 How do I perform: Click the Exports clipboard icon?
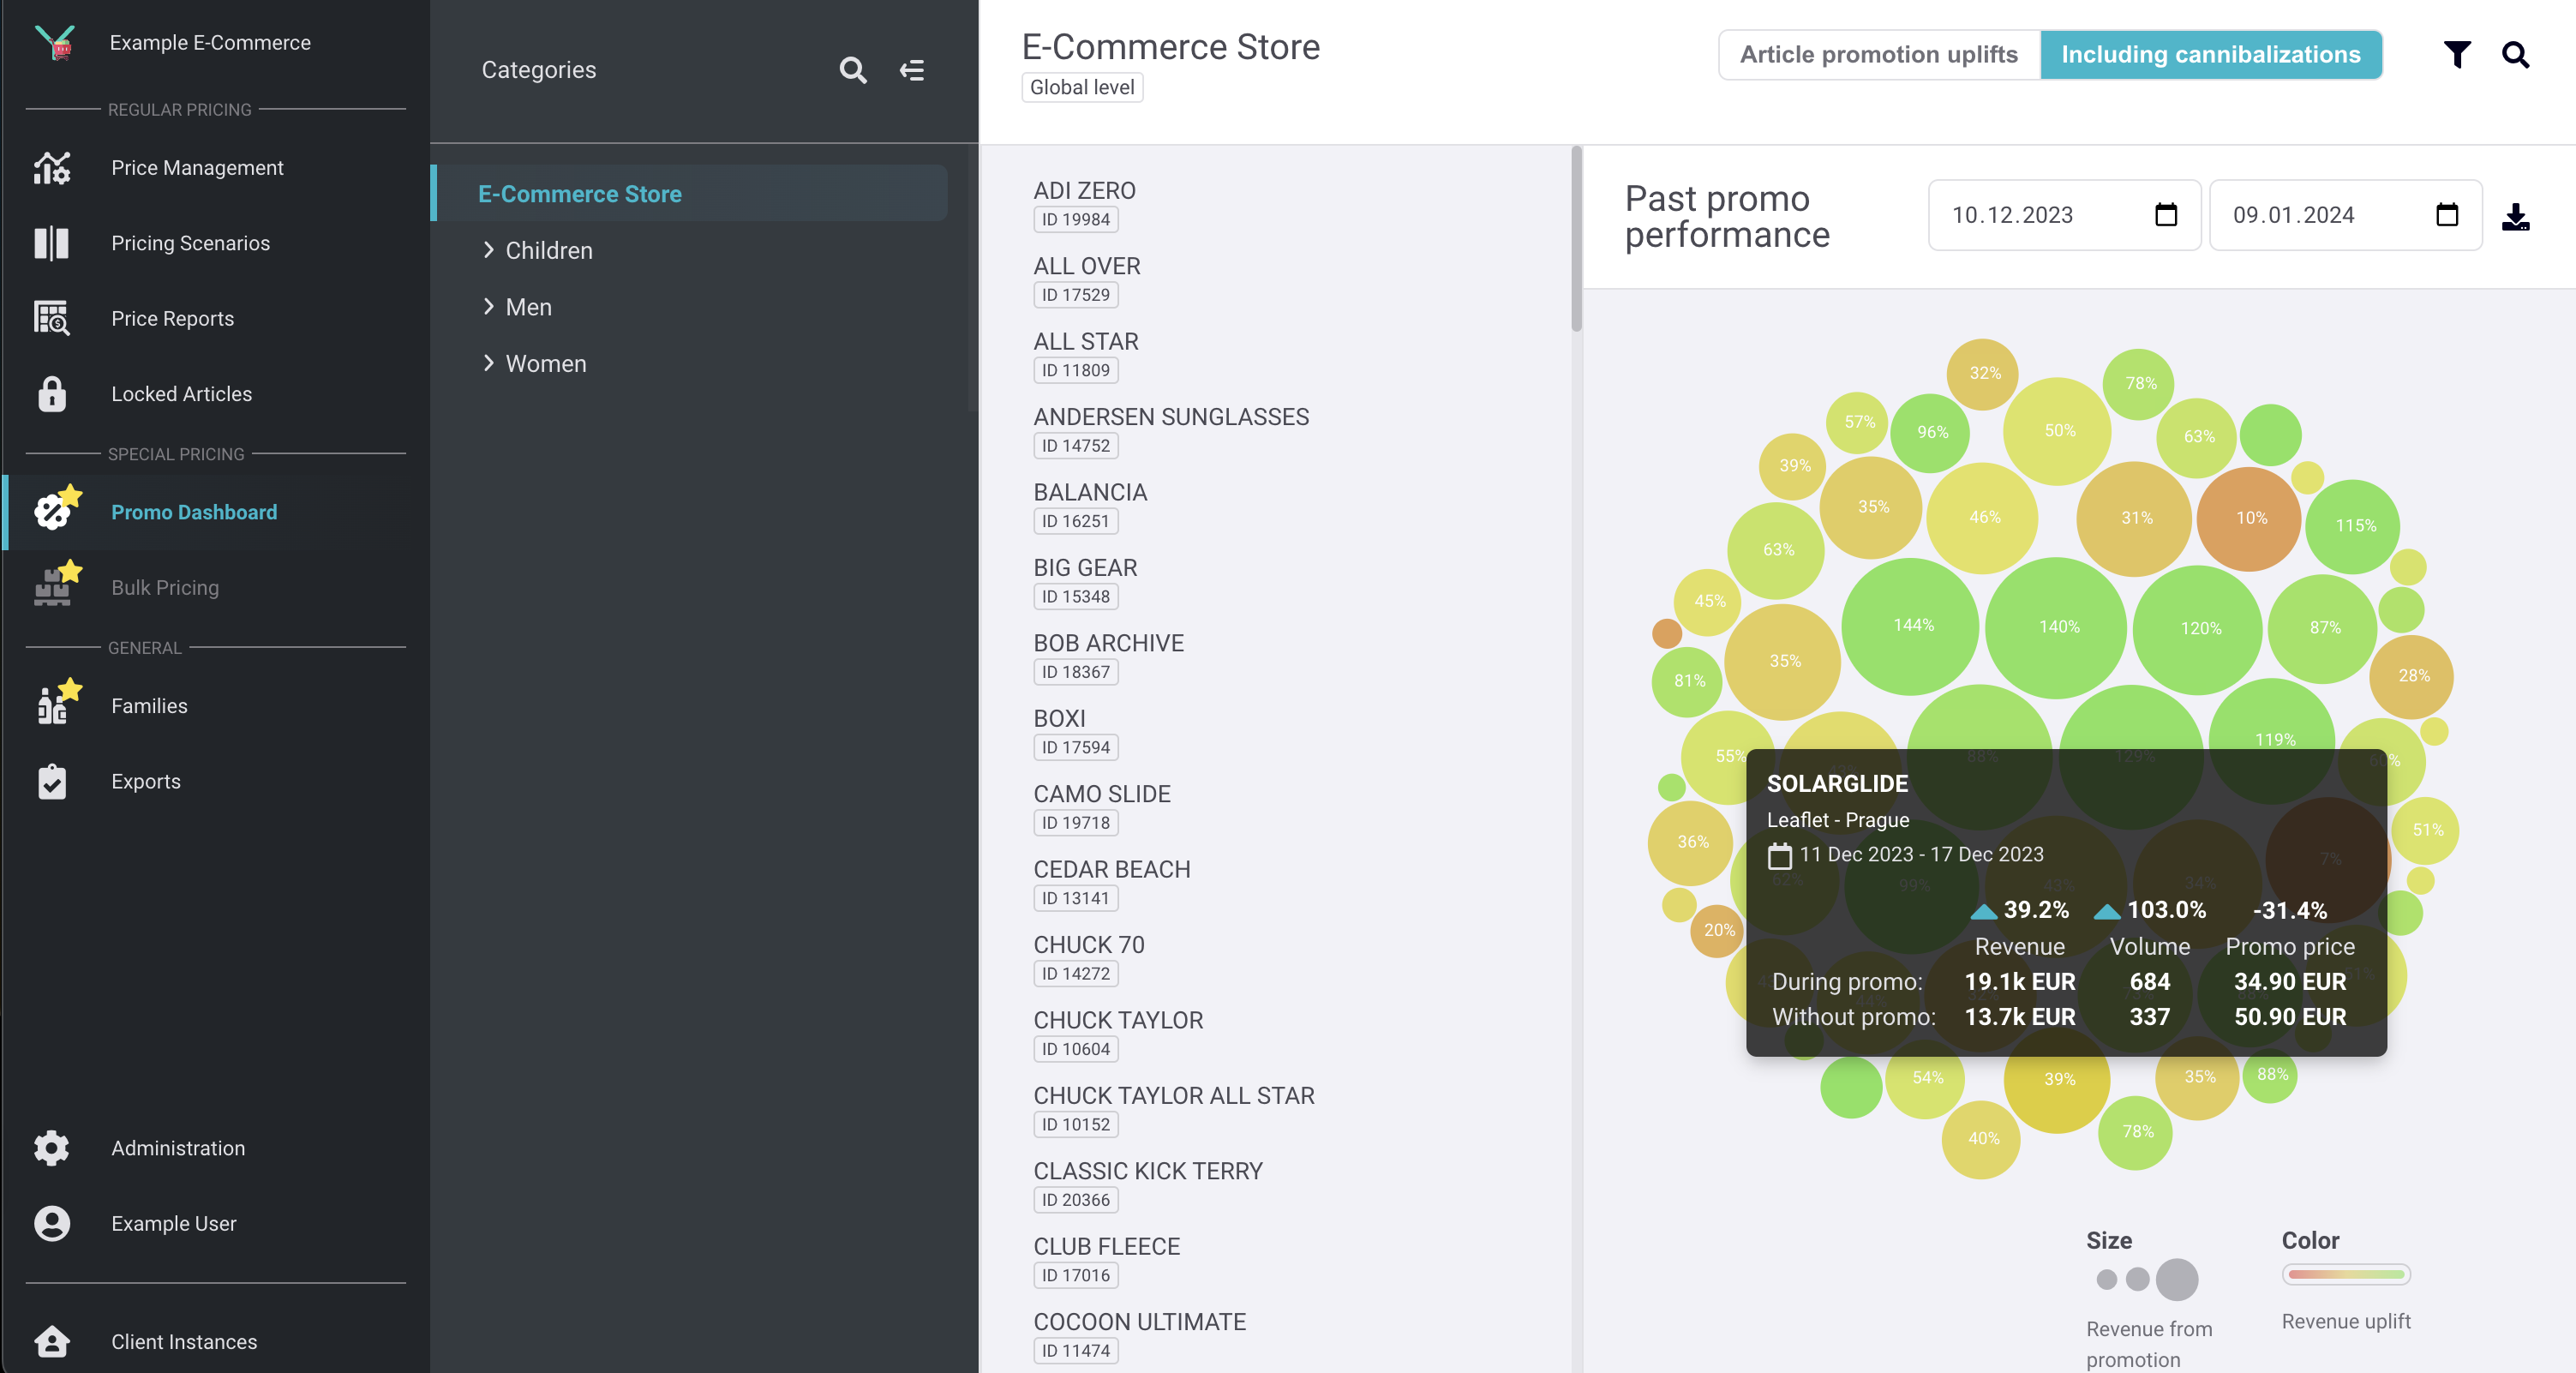(x=52, y=781)
